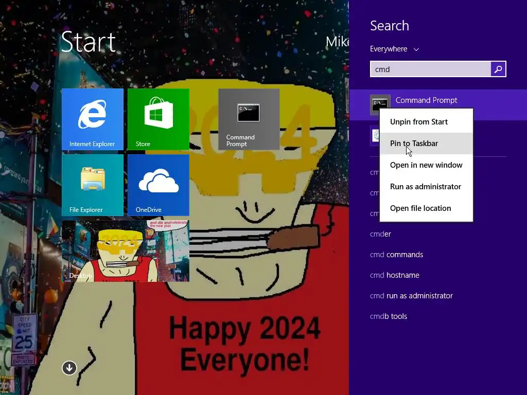Open the Desktop tile
Image resolution: width=527 pixels, height=395 pixels.
(126, 251)
